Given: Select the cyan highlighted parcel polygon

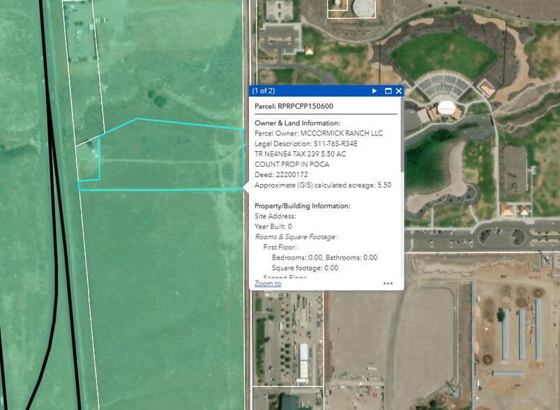Looking at the screenshot, I should 167,153.
